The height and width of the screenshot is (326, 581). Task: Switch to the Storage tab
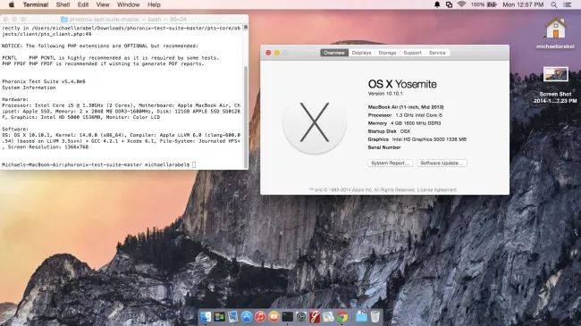point(387,53)
